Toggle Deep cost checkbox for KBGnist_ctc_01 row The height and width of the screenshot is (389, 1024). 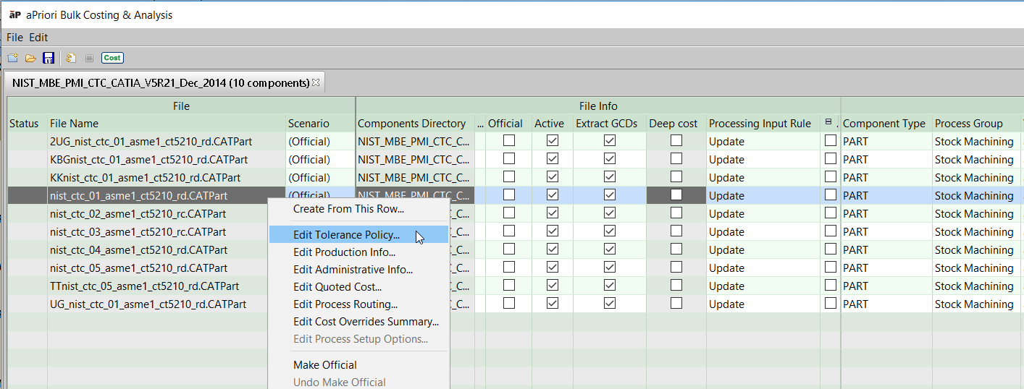676,159
